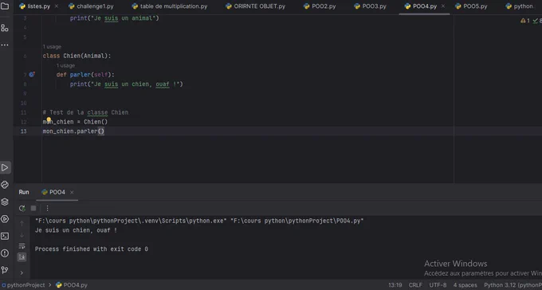Open the Terminal tool window
542x290 pixels.
tap(5, 236)
